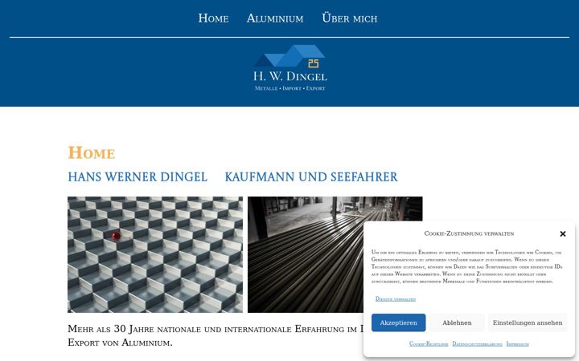Open the Impressum link in cookie dialog
The image size is (579, 361).
(x=517, y=343)
